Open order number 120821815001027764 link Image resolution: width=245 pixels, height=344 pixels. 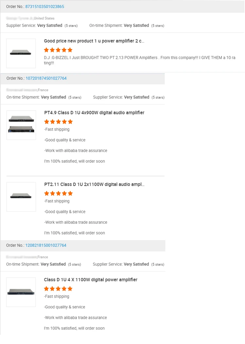coord(46,245)
